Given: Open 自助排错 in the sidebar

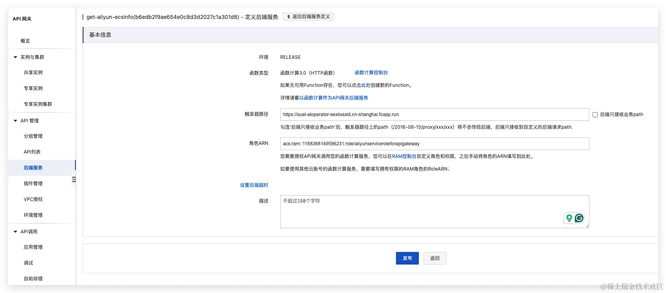Looking at the screenshot, I should pos(33,279).
